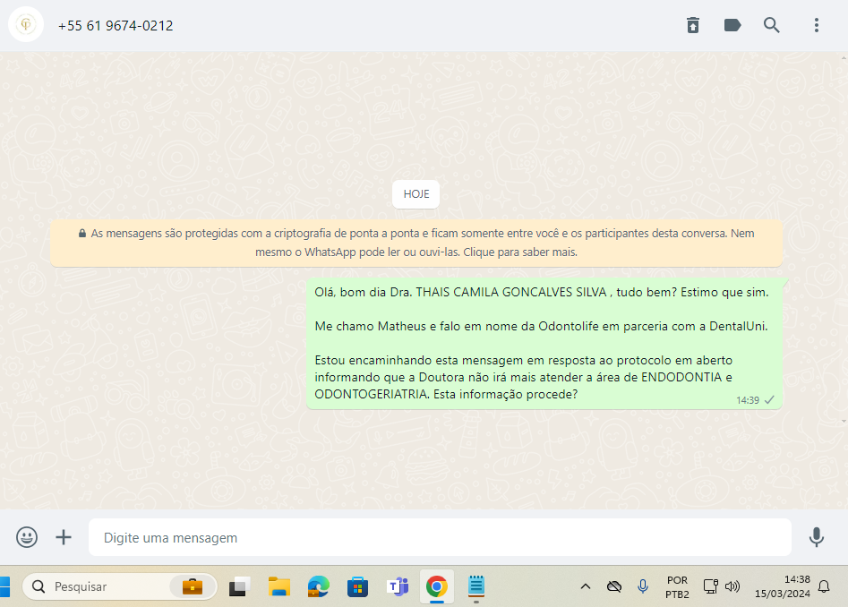Click the single check delivery mark

(769, 399)
